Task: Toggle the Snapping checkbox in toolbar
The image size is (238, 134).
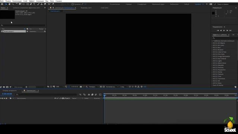Action: point(73,4)
